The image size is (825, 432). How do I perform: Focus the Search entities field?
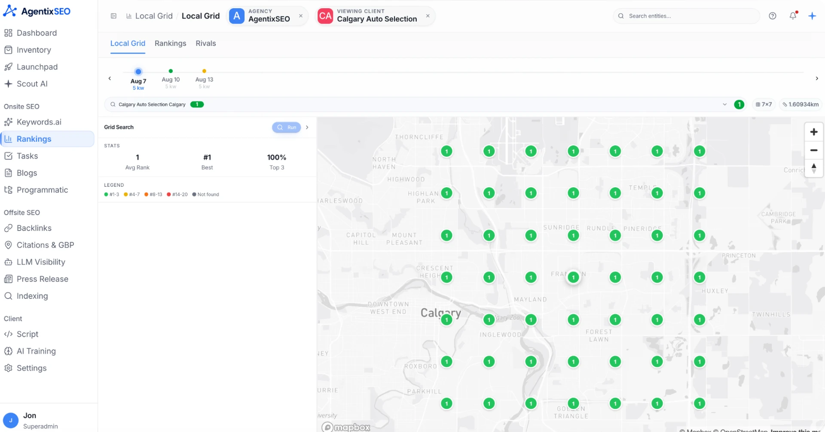(x=686, y=16)
